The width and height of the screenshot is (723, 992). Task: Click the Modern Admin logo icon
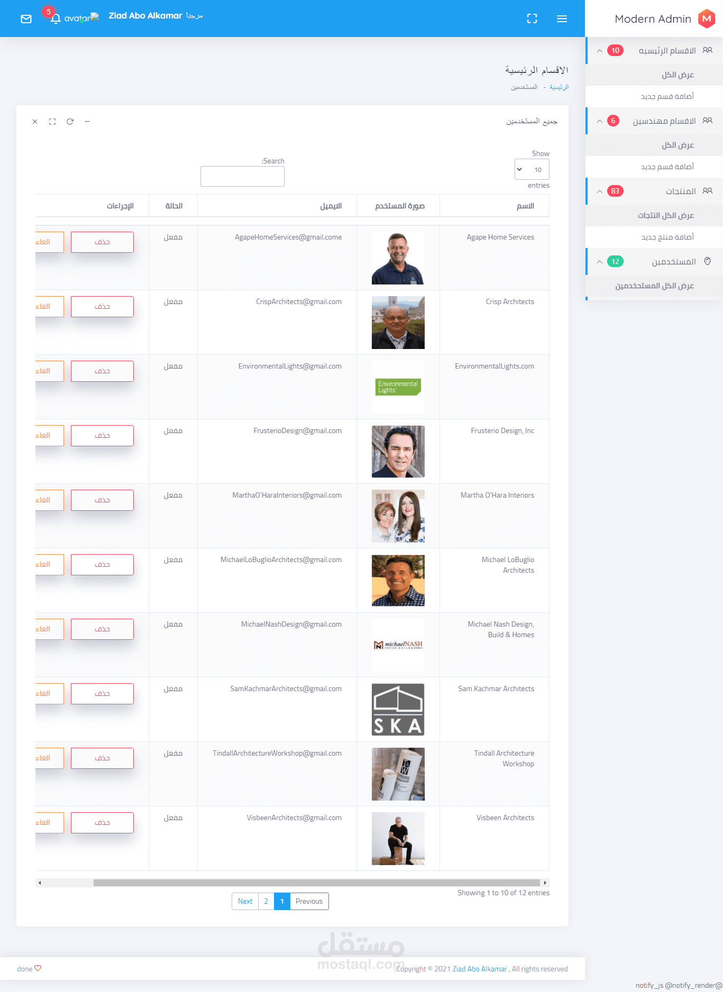pyautogui.click(x=707, y=19)
